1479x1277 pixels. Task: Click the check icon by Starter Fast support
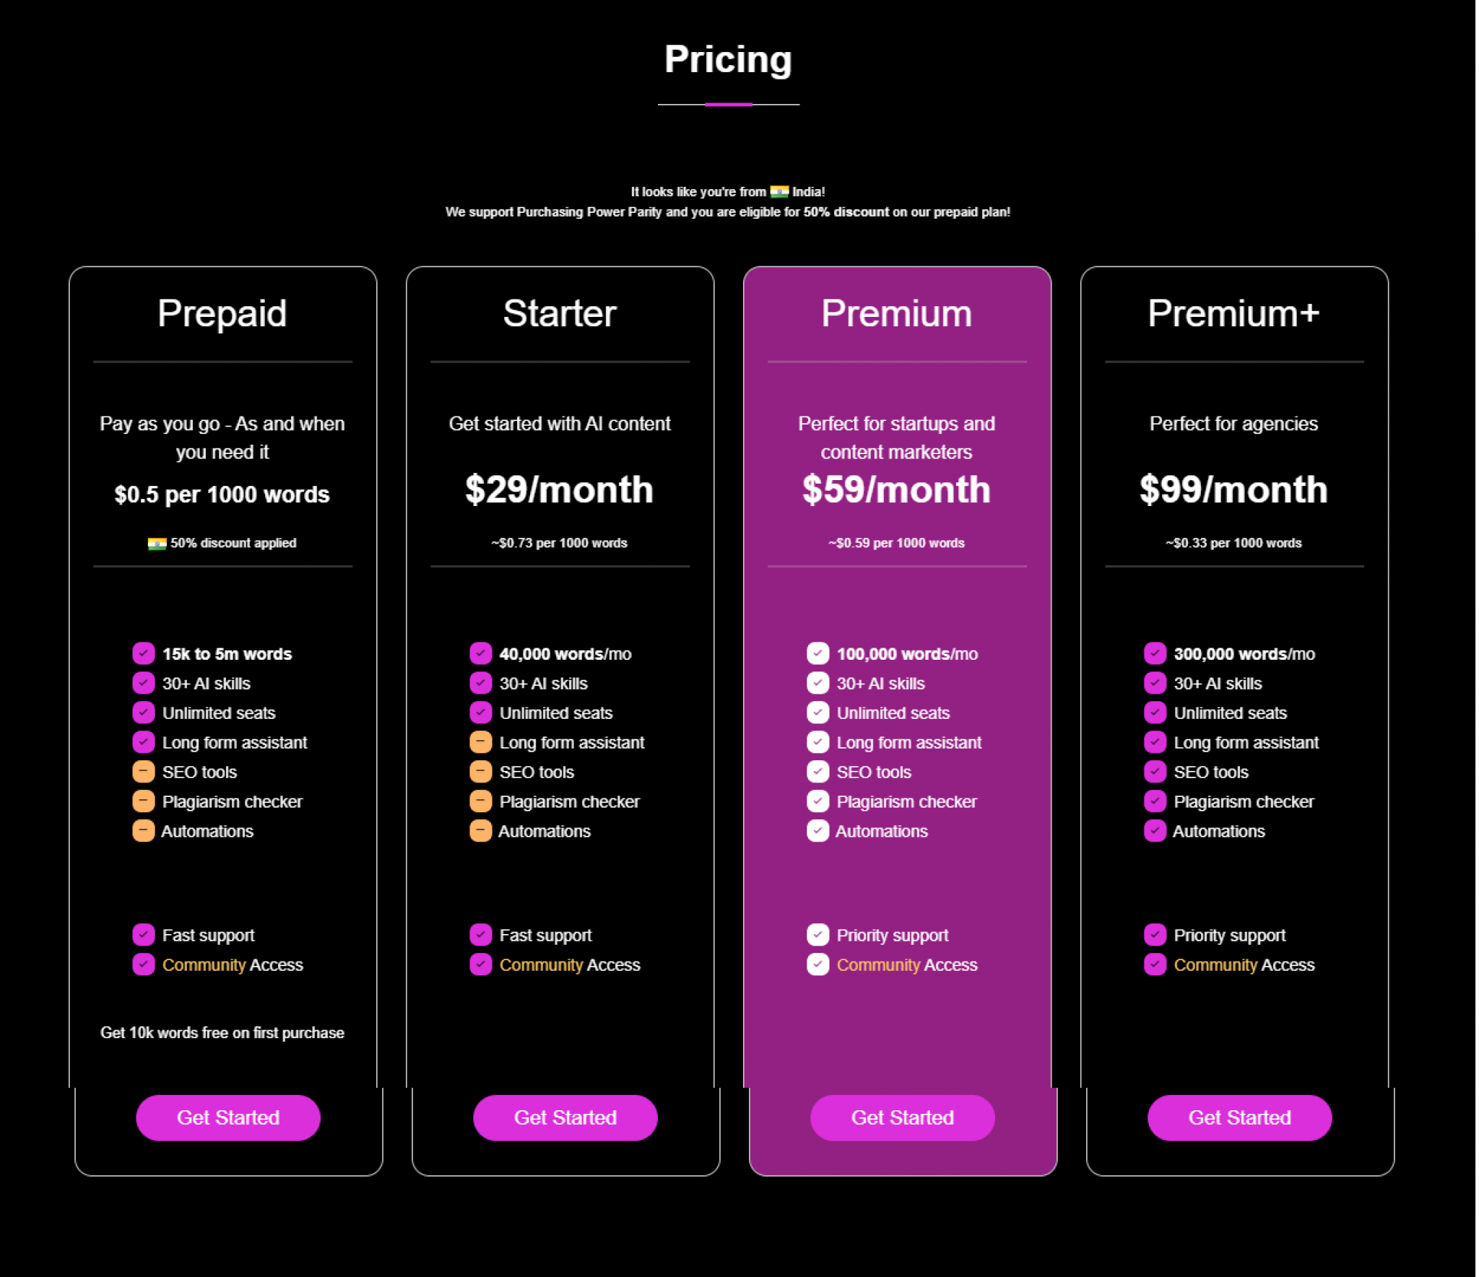[x=480, y=935]
